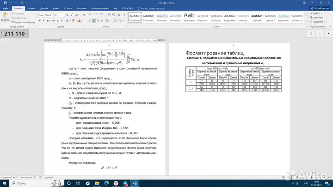Copy selection with Копировать
This screenshot has height=187, width=333.
click(19, 18)
